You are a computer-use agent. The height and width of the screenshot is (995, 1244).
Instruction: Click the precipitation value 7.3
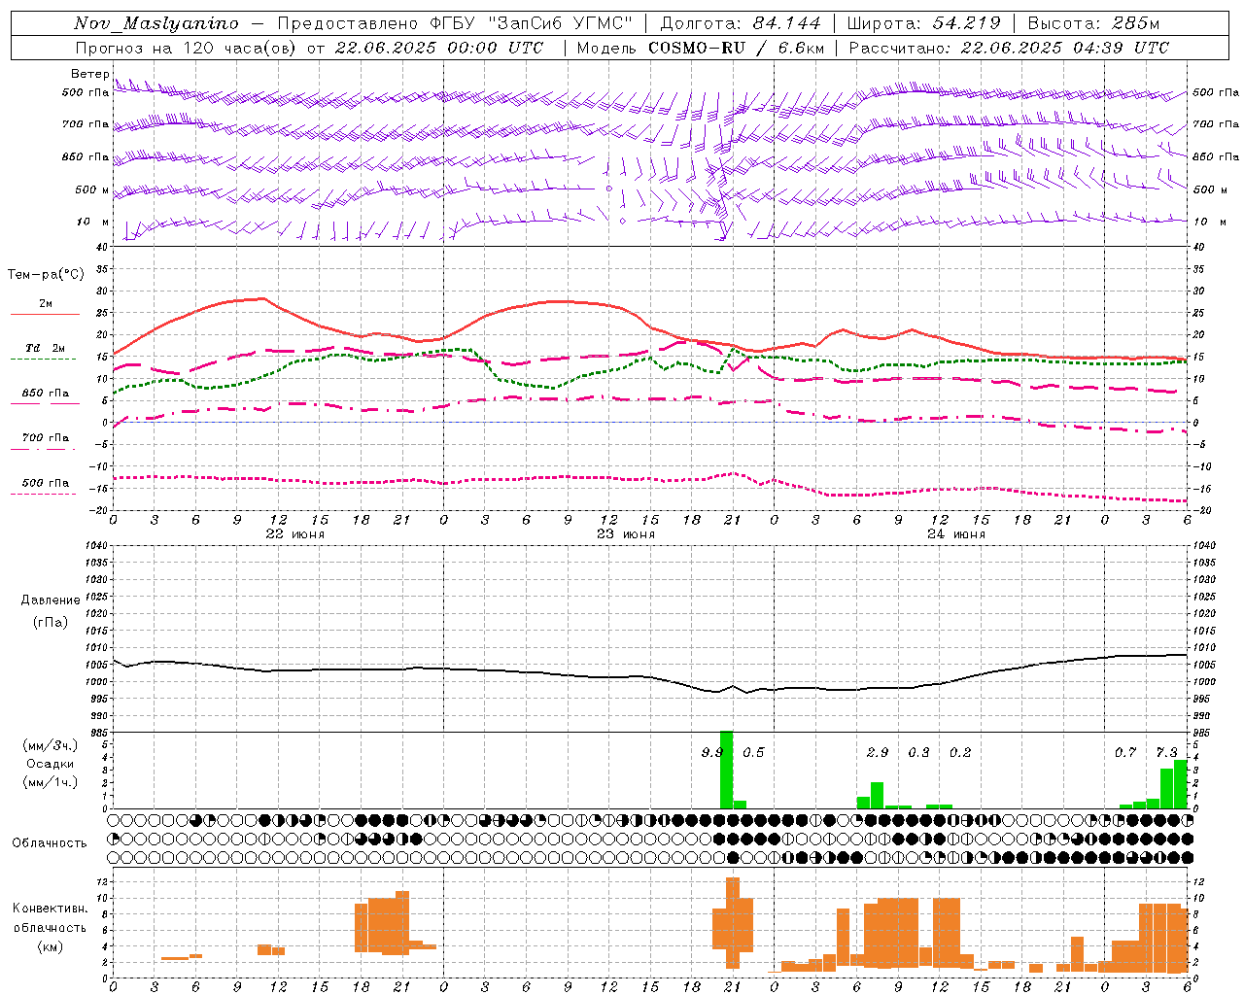point(1167,753)
